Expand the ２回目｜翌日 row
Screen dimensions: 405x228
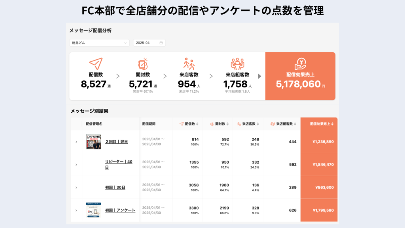(x=76, y=142)
